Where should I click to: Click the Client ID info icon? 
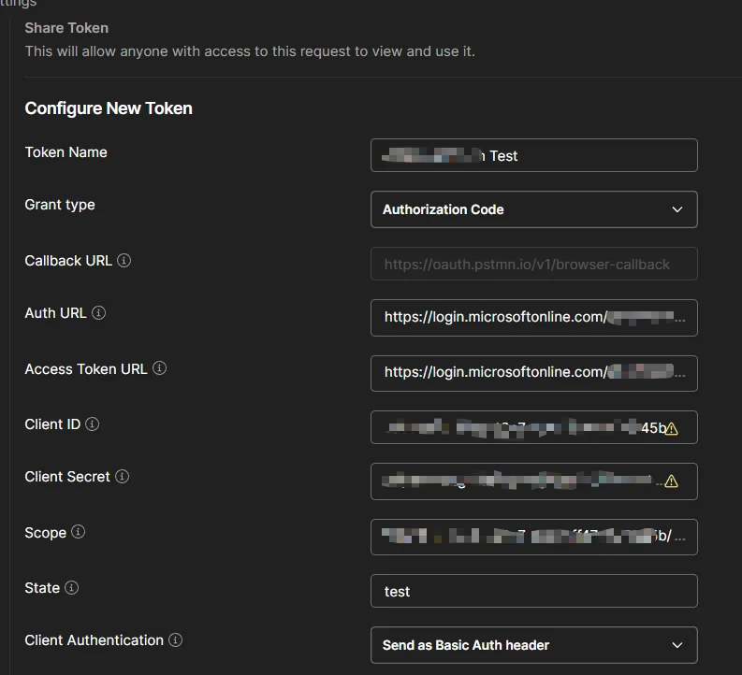93,424
